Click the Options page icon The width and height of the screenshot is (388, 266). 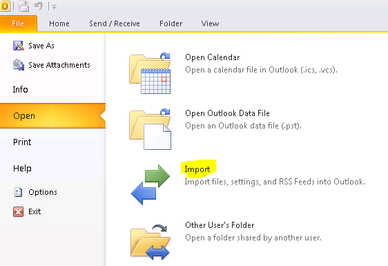pyautogui.click(x=19, y=192)
